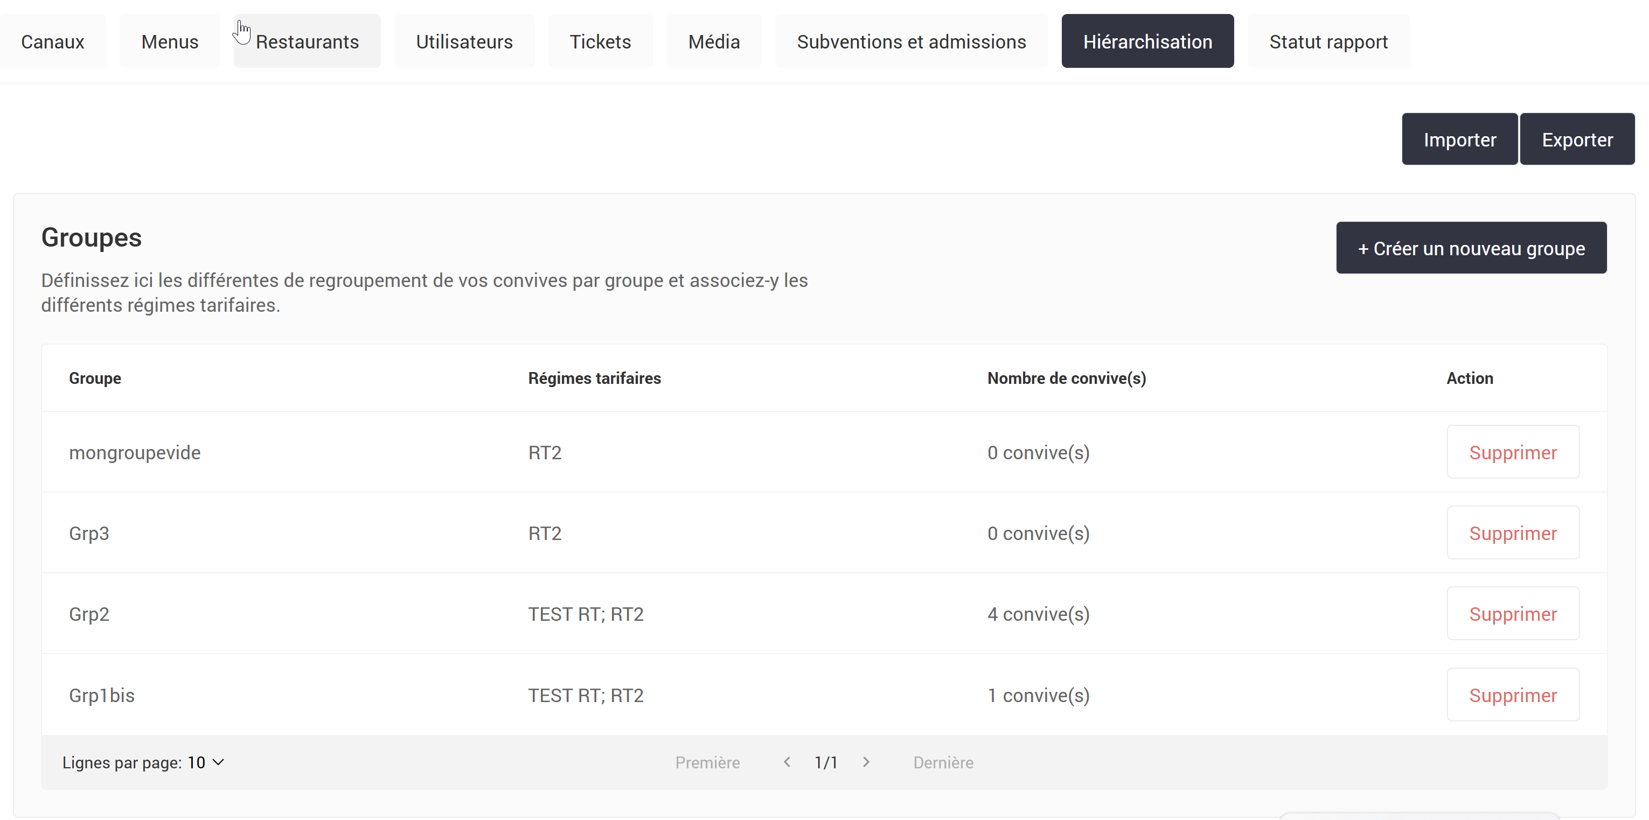Open the Média tab

click(x=714, y=41)
